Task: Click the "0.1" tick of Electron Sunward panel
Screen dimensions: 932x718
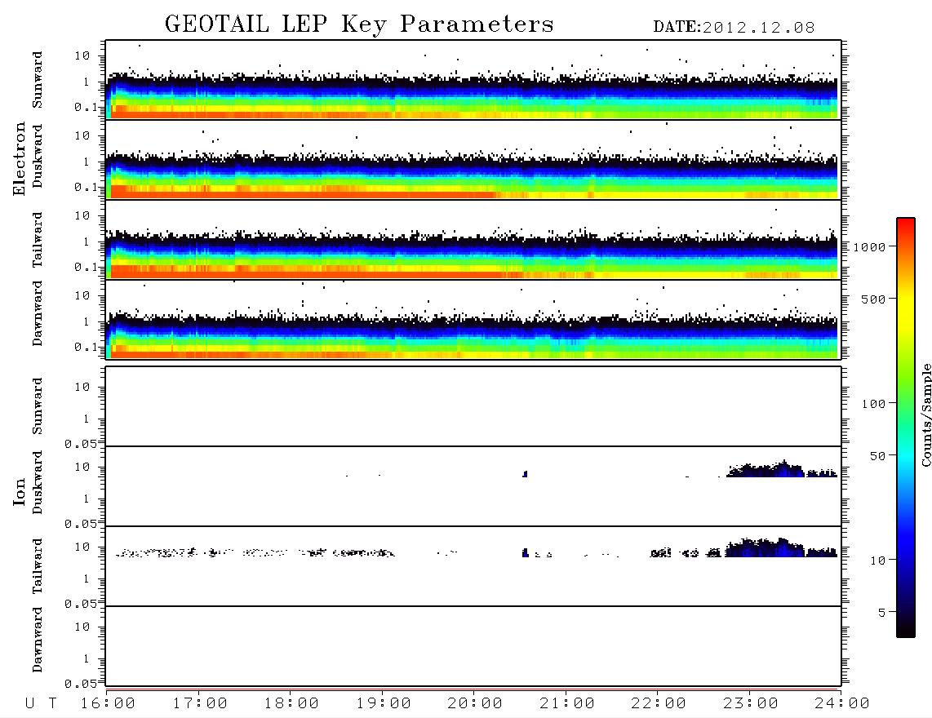Action: point(87,107)
